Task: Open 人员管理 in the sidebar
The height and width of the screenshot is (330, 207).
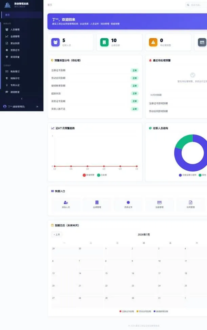Action: pyautogui.click(x=21, y=29)
